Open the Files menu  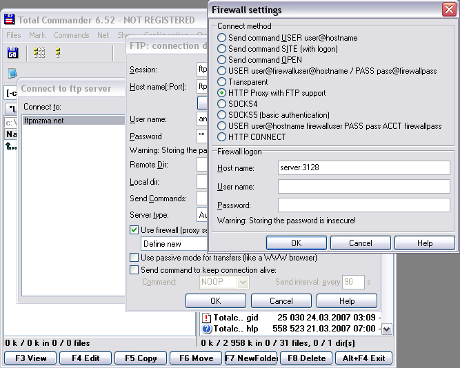pos(14,35)
